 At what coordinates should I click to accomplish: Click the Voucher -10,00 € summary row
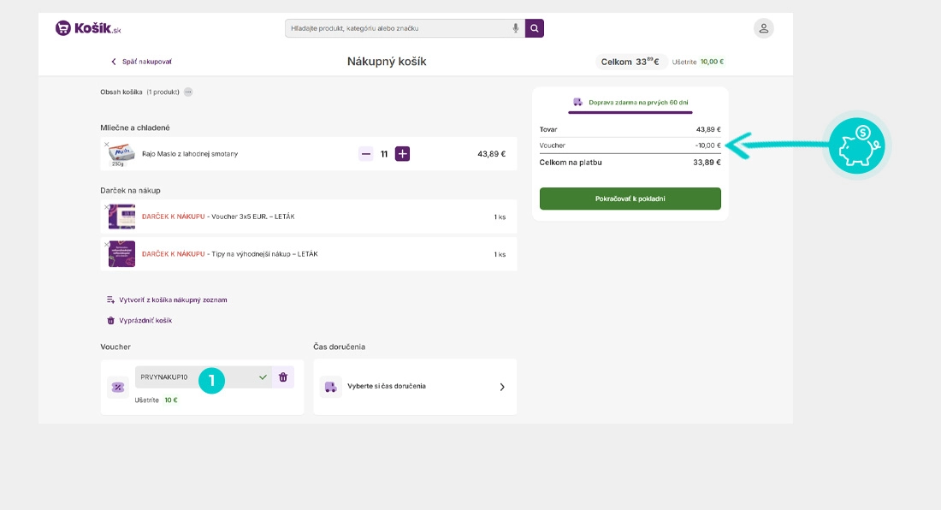pyautogui.click(x=630, y=145)
